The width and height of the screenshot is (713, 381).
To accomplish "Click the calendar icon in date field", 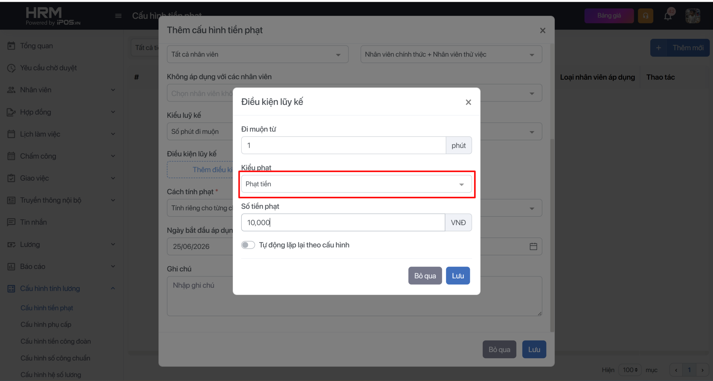I will (533, 246).
